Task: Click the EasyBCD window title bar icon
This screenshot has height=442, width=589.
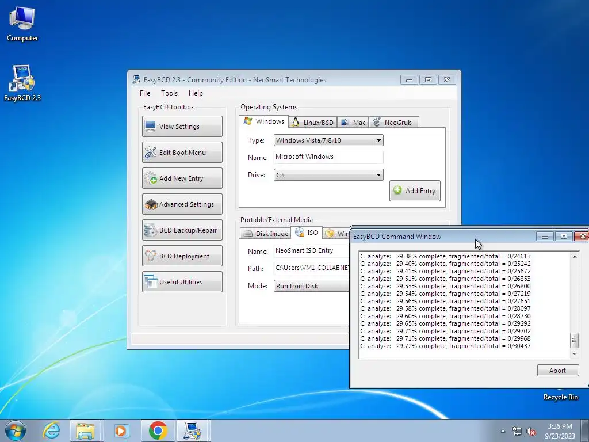Action: click(x=136, y=79)
